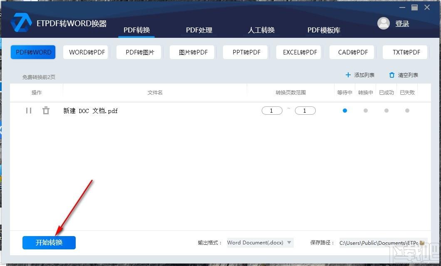Open the 输出格式 Word Document dropdown

tap(260, 242)
